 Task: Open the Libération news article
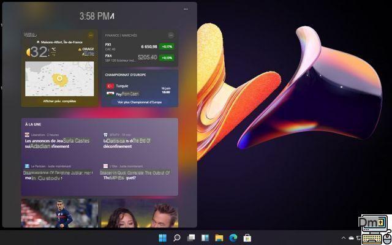point(57,144)
